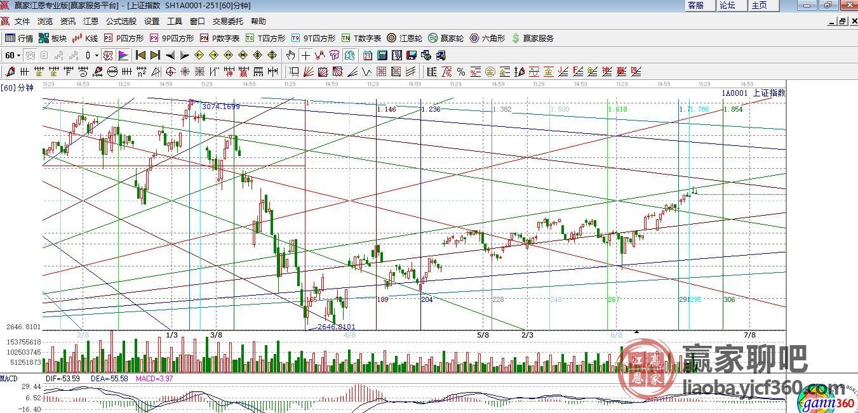Click yellow diamond horizontal-expand icon

tap(228, 55)
